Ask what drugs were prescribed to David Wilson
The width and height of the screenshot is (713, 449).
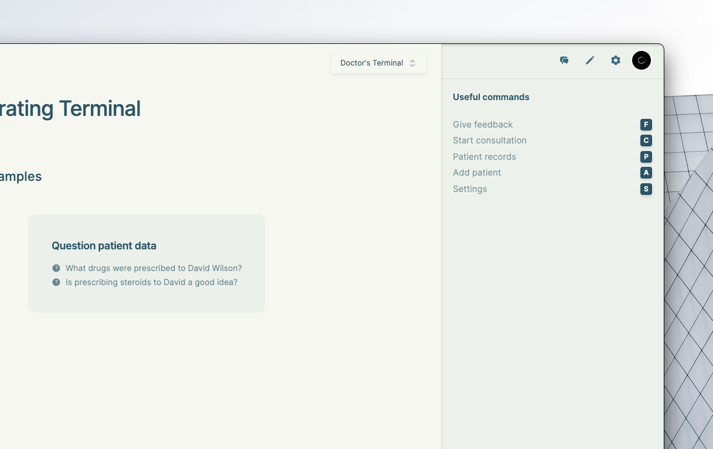point(153,268)
